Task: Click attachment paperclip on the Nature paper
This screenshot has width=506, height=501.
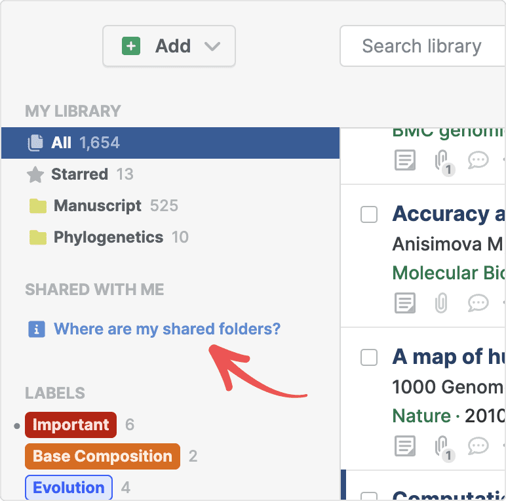Action: (442, 446)
